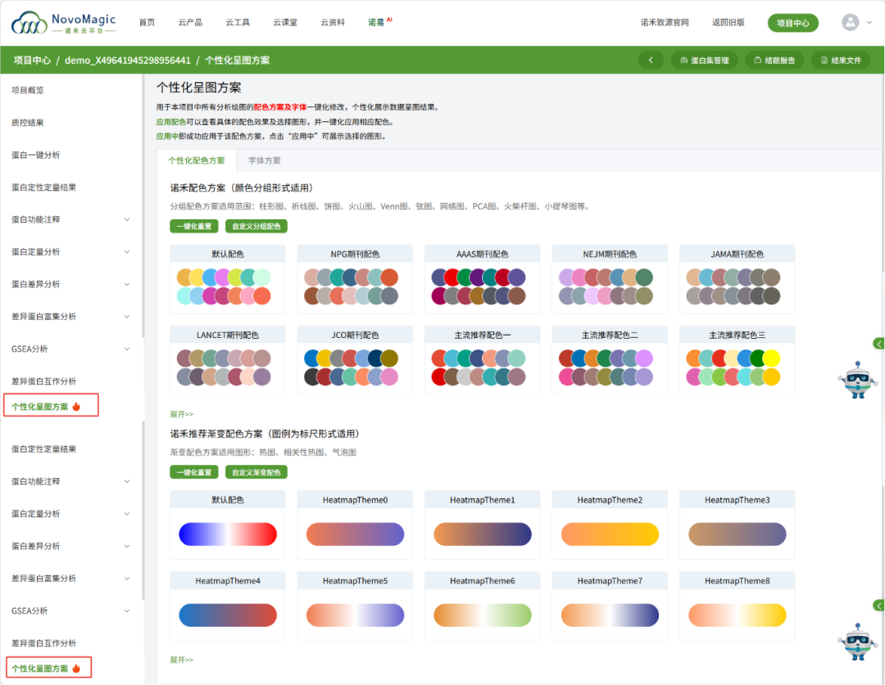The width and height of the screenshot is (885, 685).
Task: Open 质控结果 in the sidebar
Action: (x=28, y=122)
